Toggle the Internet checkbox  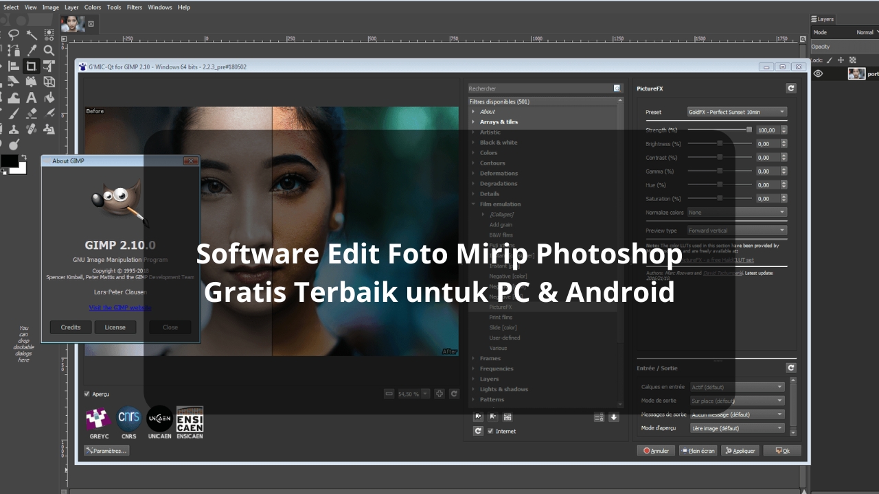click(490, 431)
